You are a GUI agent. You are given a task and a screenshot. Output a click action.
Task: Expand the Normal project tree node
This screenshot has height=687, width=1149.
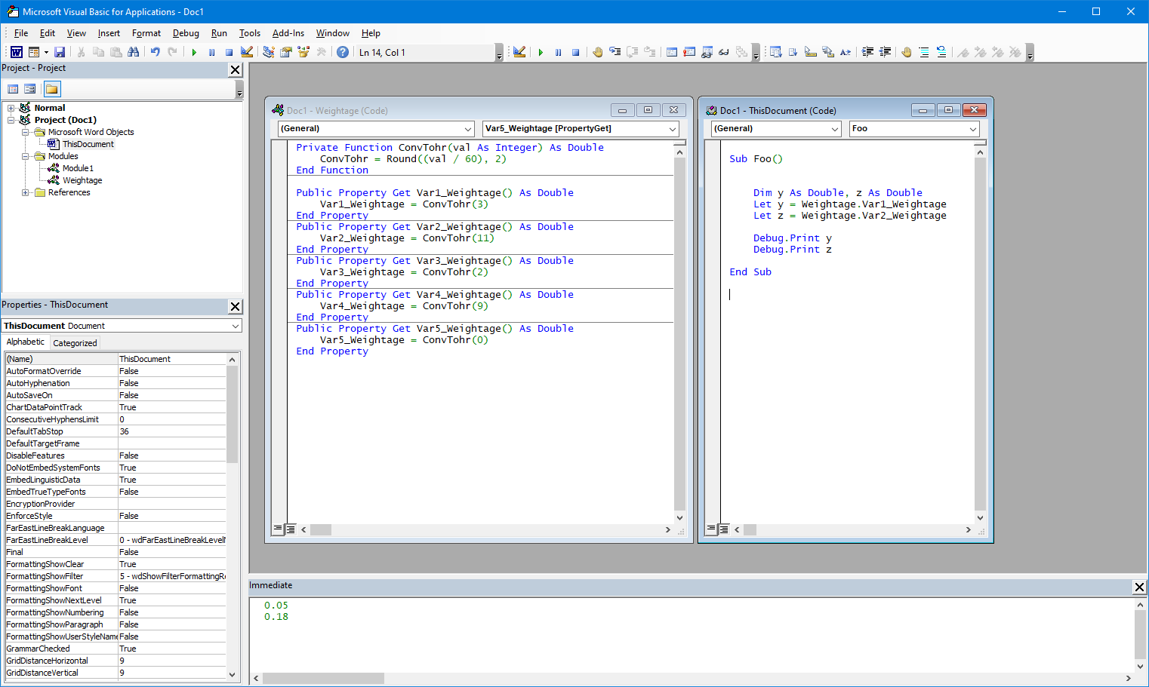(x=11, y=108)
